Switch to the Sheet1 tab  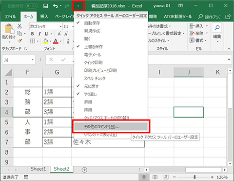coord(38,169)
